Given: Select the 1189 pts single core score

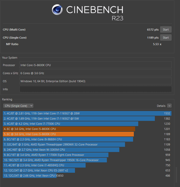Looking at the screenshot, I should pos(153,38).
